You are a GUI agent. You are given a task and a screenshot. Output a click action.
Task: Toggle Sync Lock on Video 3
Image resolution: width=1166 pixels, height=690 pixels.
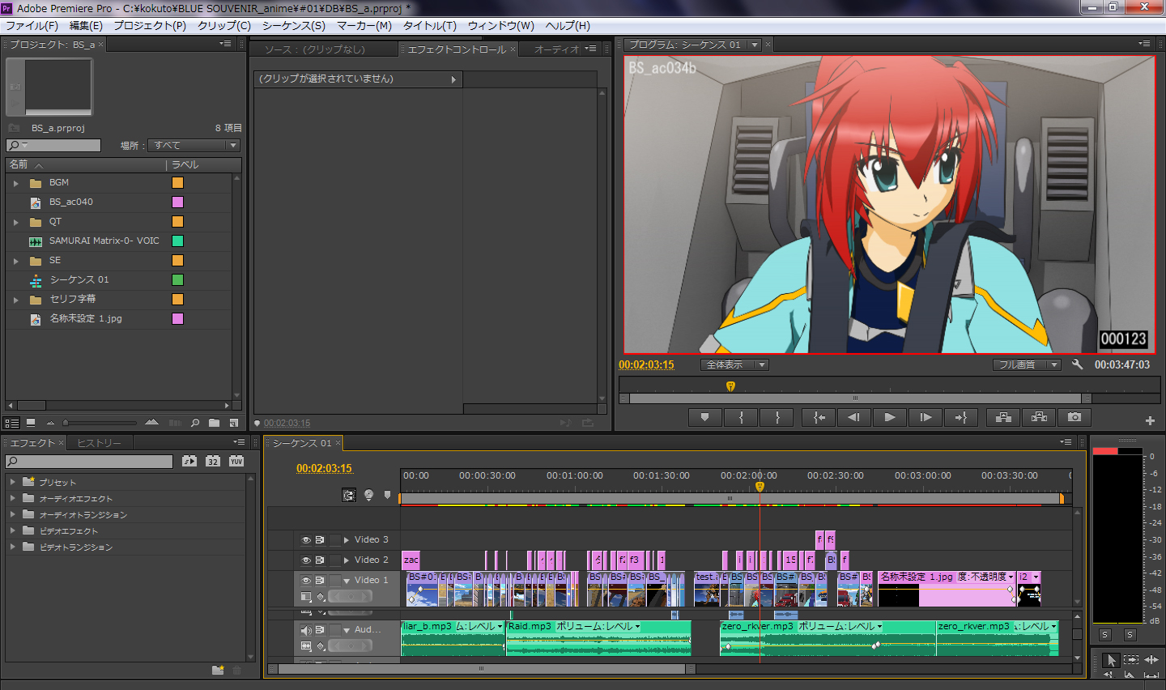pos(320,539)
